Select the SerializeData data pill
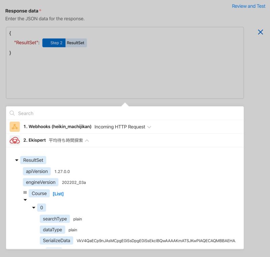The width and height of the screenshot is (270, 257). coord(56,240)
